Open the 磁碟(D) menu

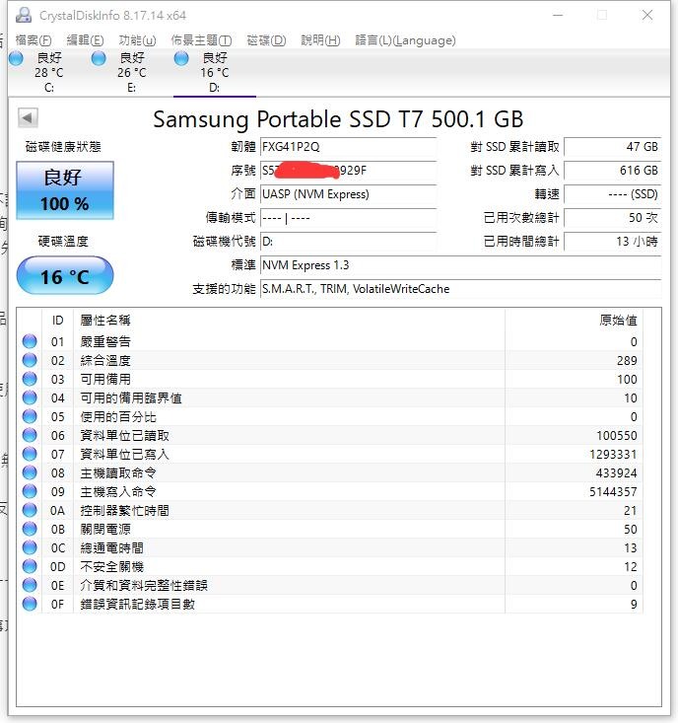266,40
